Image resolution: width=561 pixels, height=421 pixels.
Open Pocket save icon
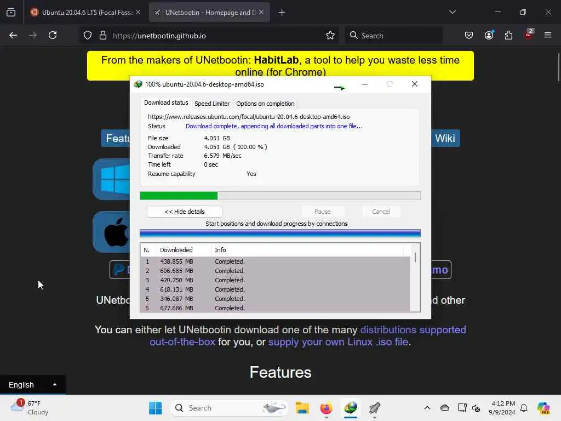(x=469, y=35)
